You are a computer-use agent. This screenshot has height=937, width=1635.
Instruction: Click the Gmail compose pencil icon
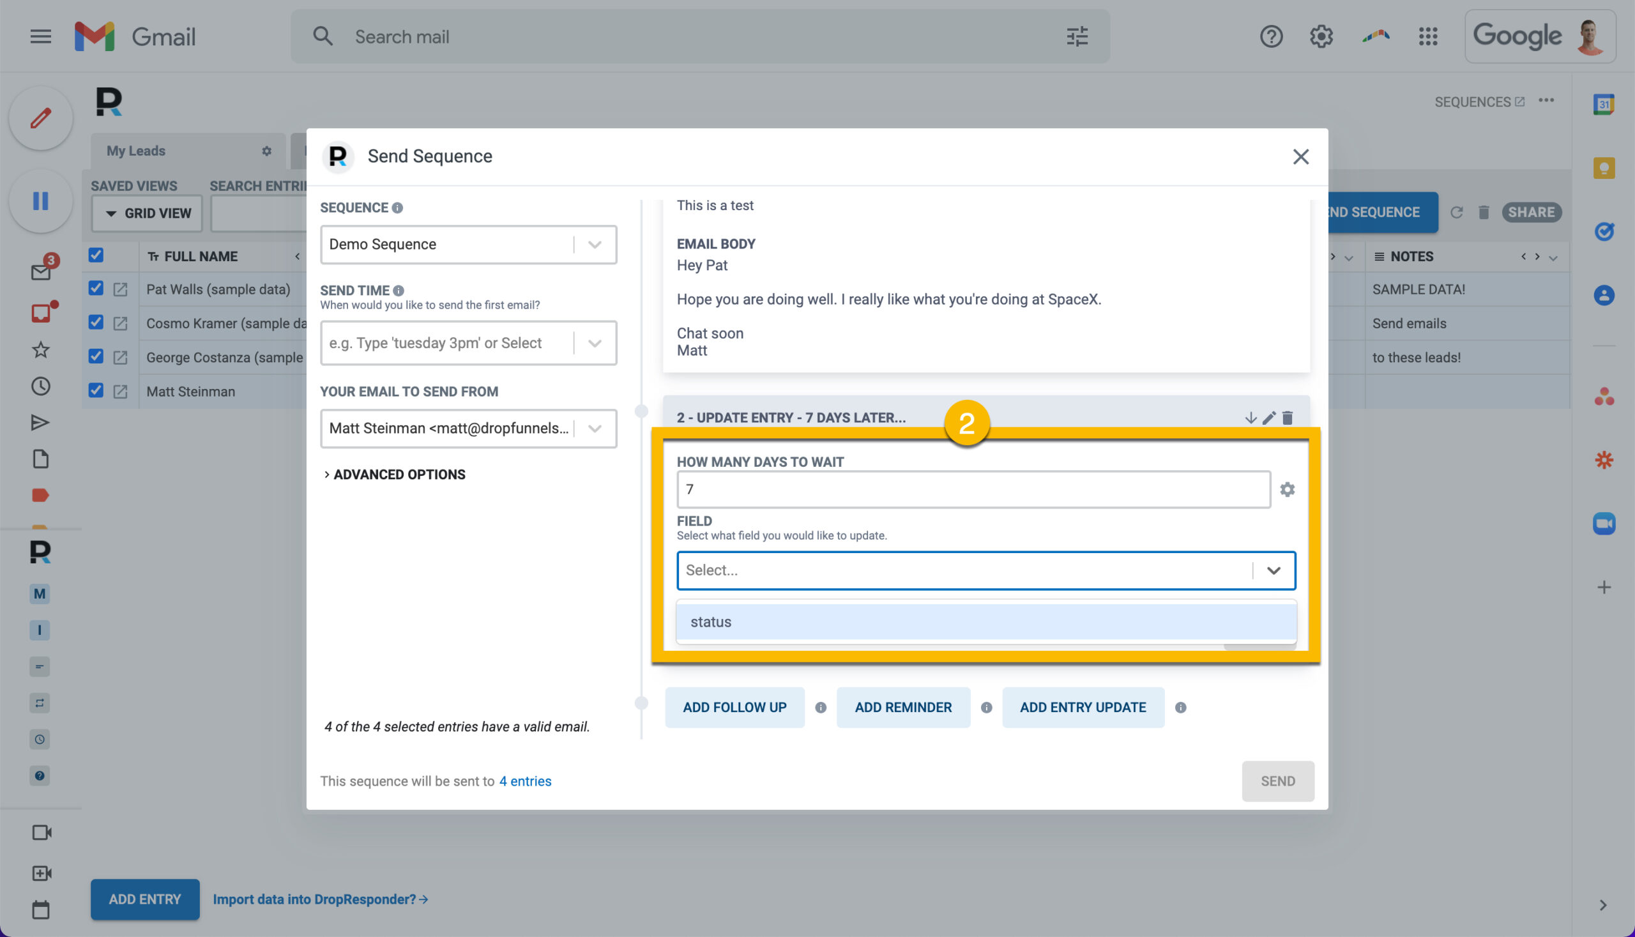pyautogui.click(x=40, y=118)
